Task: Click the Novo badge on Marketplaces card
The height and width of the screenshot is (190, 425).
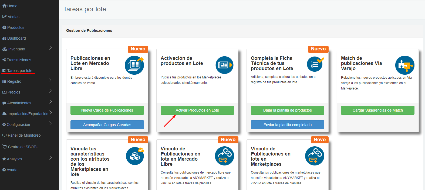Action: tap(320, 140)
